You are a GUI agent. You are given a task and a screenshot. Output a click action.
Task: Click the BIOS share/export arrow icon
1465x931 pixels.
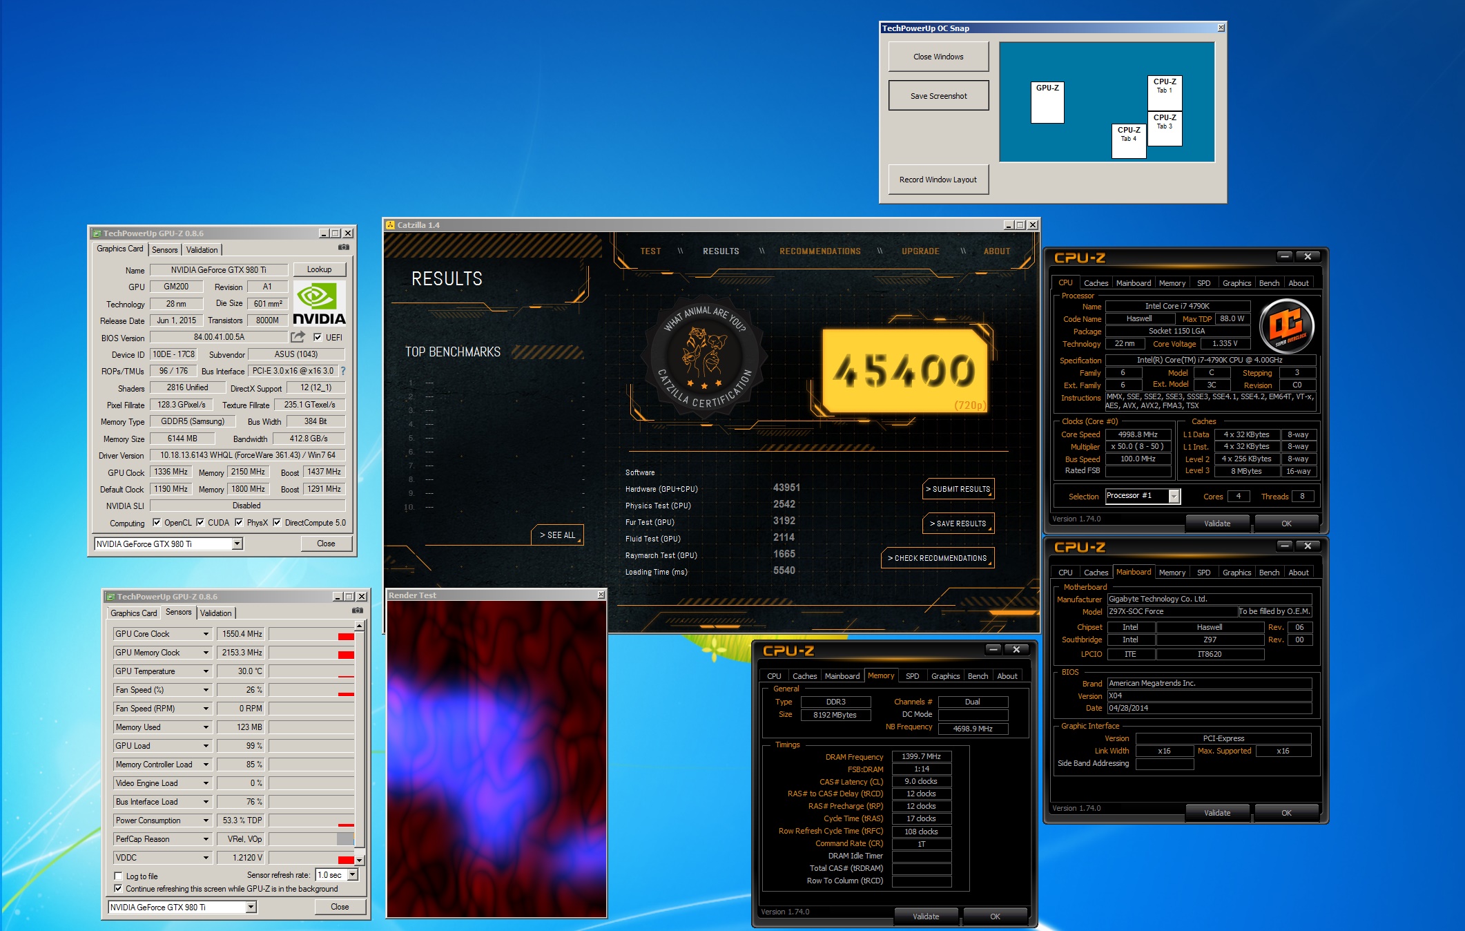[298, 337]
